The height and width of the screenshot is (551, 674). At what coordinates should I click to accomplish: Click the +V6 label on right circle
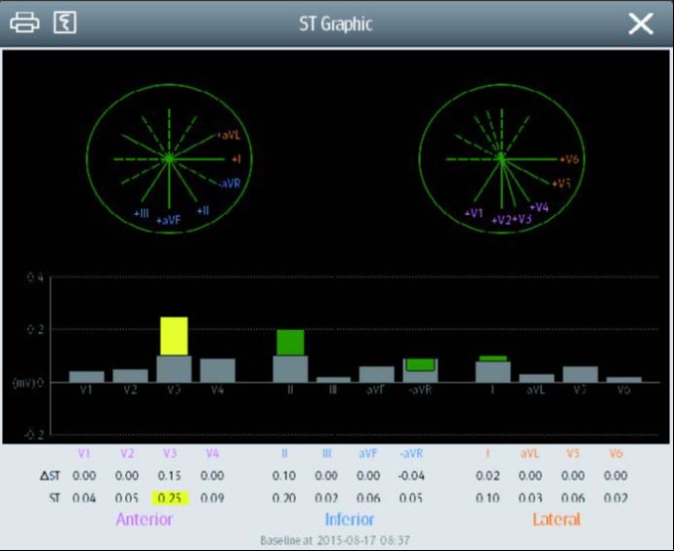pyautogui.click(x=570, y=158)
